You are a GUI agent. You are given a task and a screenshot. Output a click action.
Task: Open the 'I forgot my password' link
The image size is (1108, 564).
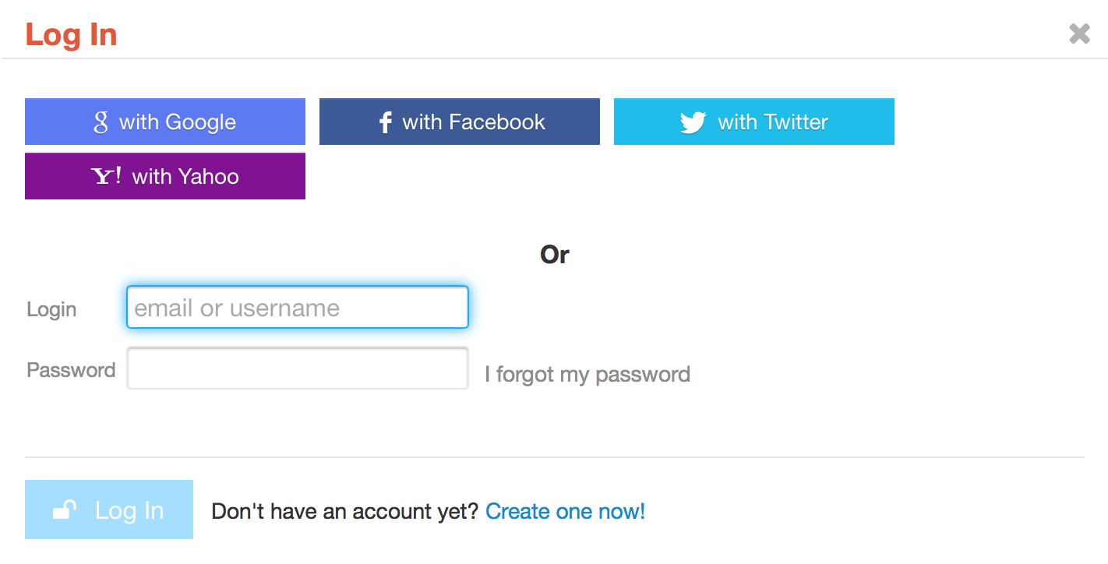tap(588, 375)
